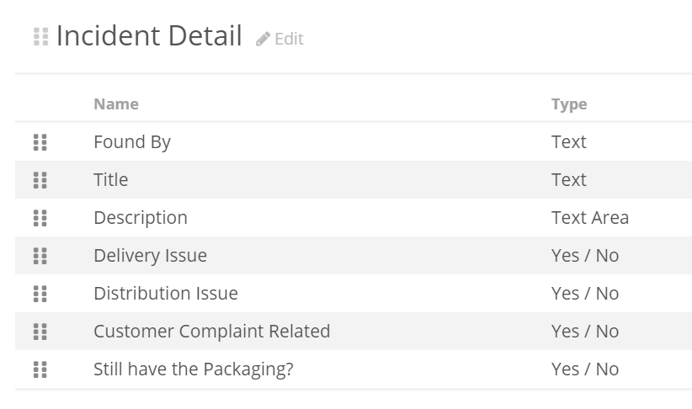Open the Customer Complaint Related field
The image size is (692, 409).
(x=212, y=332)
